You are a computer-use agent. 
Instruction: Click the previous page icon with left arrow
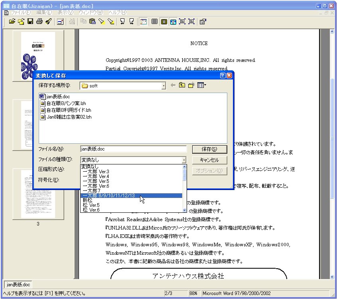[122, 22]
